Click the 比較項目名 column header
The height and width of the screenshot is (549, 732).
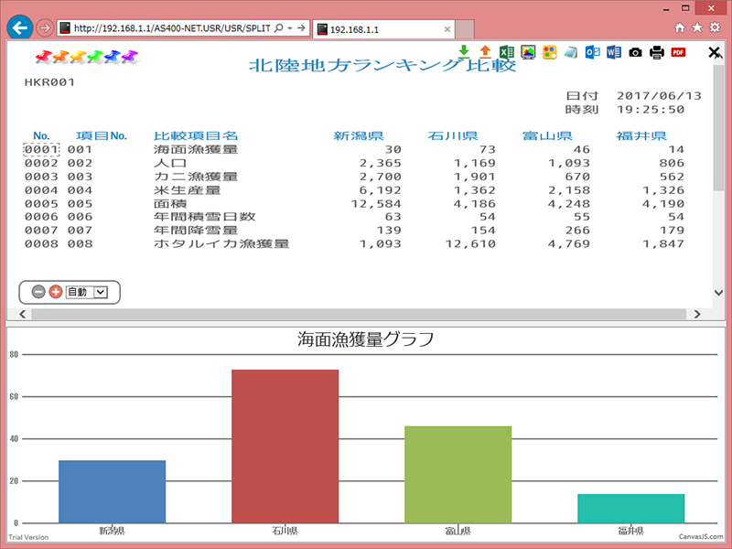[x=196, y=135]
